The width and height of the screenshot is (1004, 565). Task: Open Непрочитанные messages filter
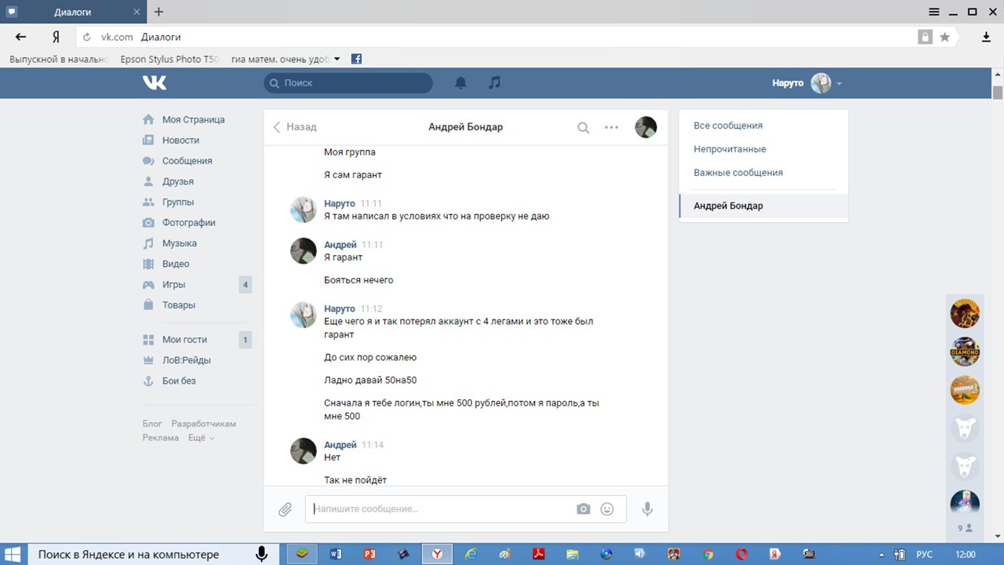729,149
